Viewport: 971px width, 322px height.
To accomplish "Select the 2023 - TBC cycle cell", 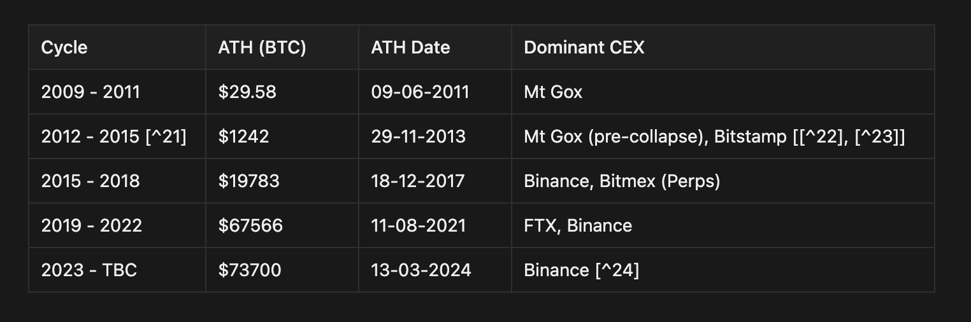I will point(89,270).
